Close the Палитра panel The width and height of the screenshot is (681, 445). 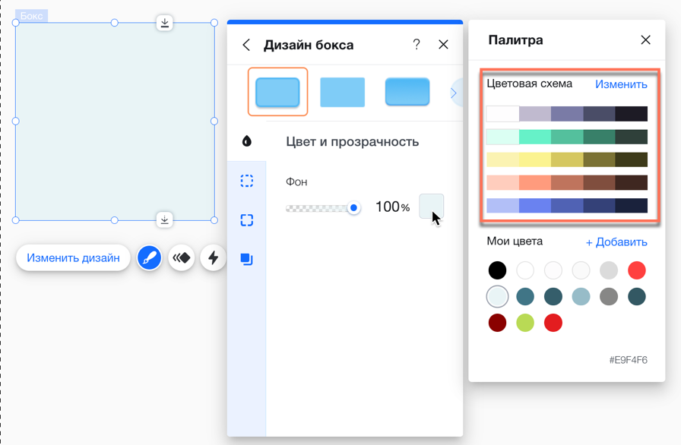click(x=646, y=40)
